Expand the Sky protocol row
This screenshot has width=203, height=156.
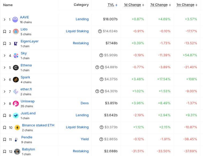coord(5,55)
